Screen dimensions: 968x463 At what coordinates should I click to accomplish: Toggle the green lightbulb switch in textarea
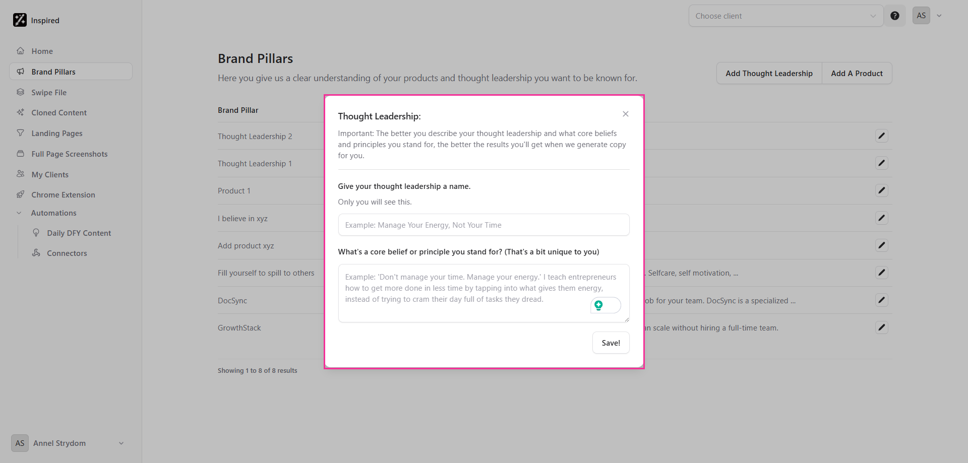coord(606,305)
